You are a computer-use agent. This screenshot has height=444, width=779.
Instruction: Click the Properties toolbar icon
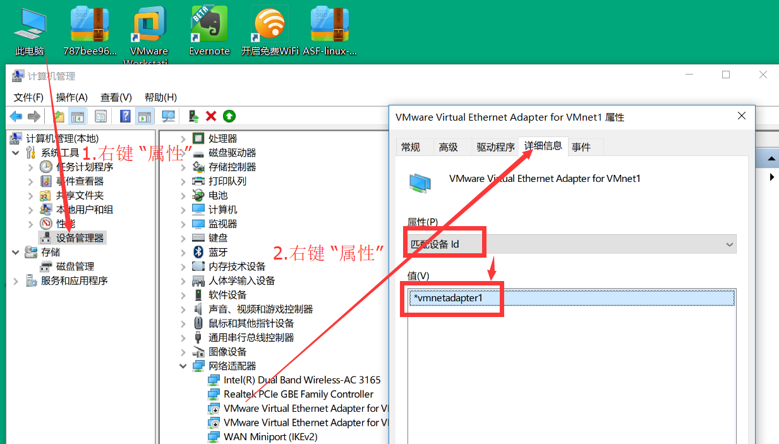[100, 116]
